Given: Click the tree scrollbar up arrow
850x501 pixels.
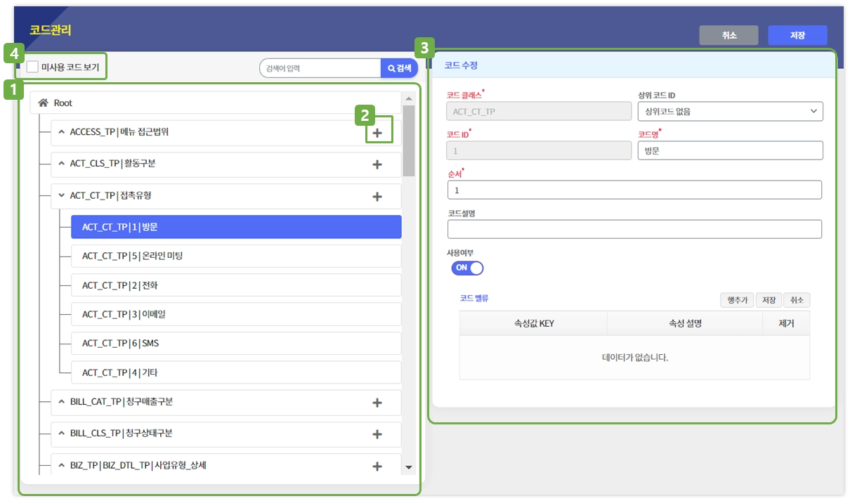Looking at the screenshot, I should pyautogui.click(x=409, y=98).
